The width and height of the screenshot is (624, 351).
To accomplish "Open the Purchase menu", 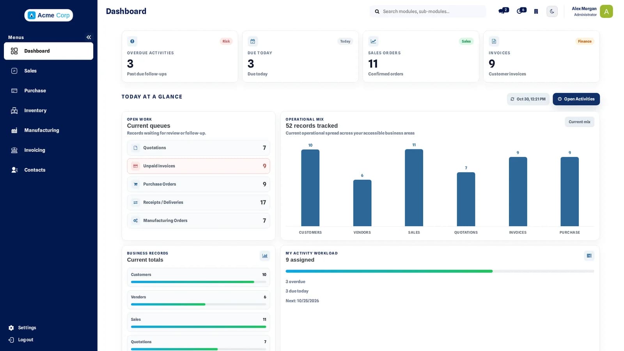I will 48,90.
